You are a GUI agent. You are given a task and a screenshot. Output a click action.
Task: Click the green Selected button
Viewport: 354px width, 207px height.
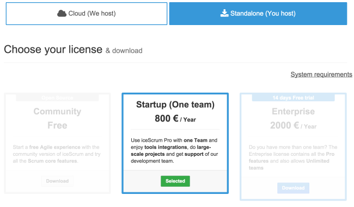pyautogui.click(x=175, y=181)
